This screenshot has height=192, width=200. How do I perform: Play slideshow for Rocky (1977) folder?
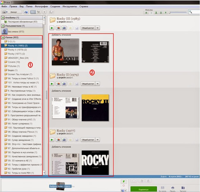click(x=52, y=140)
